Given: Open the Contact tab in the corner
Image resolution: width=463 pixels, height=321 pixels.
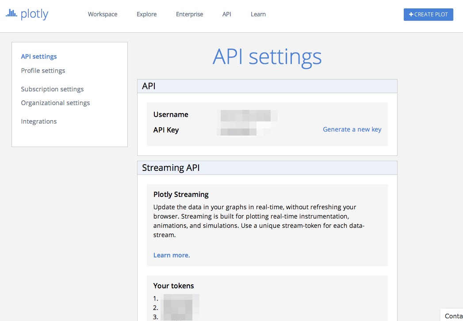Looking at the screenshot, I should pyautogui.click(x=452, y=316).
